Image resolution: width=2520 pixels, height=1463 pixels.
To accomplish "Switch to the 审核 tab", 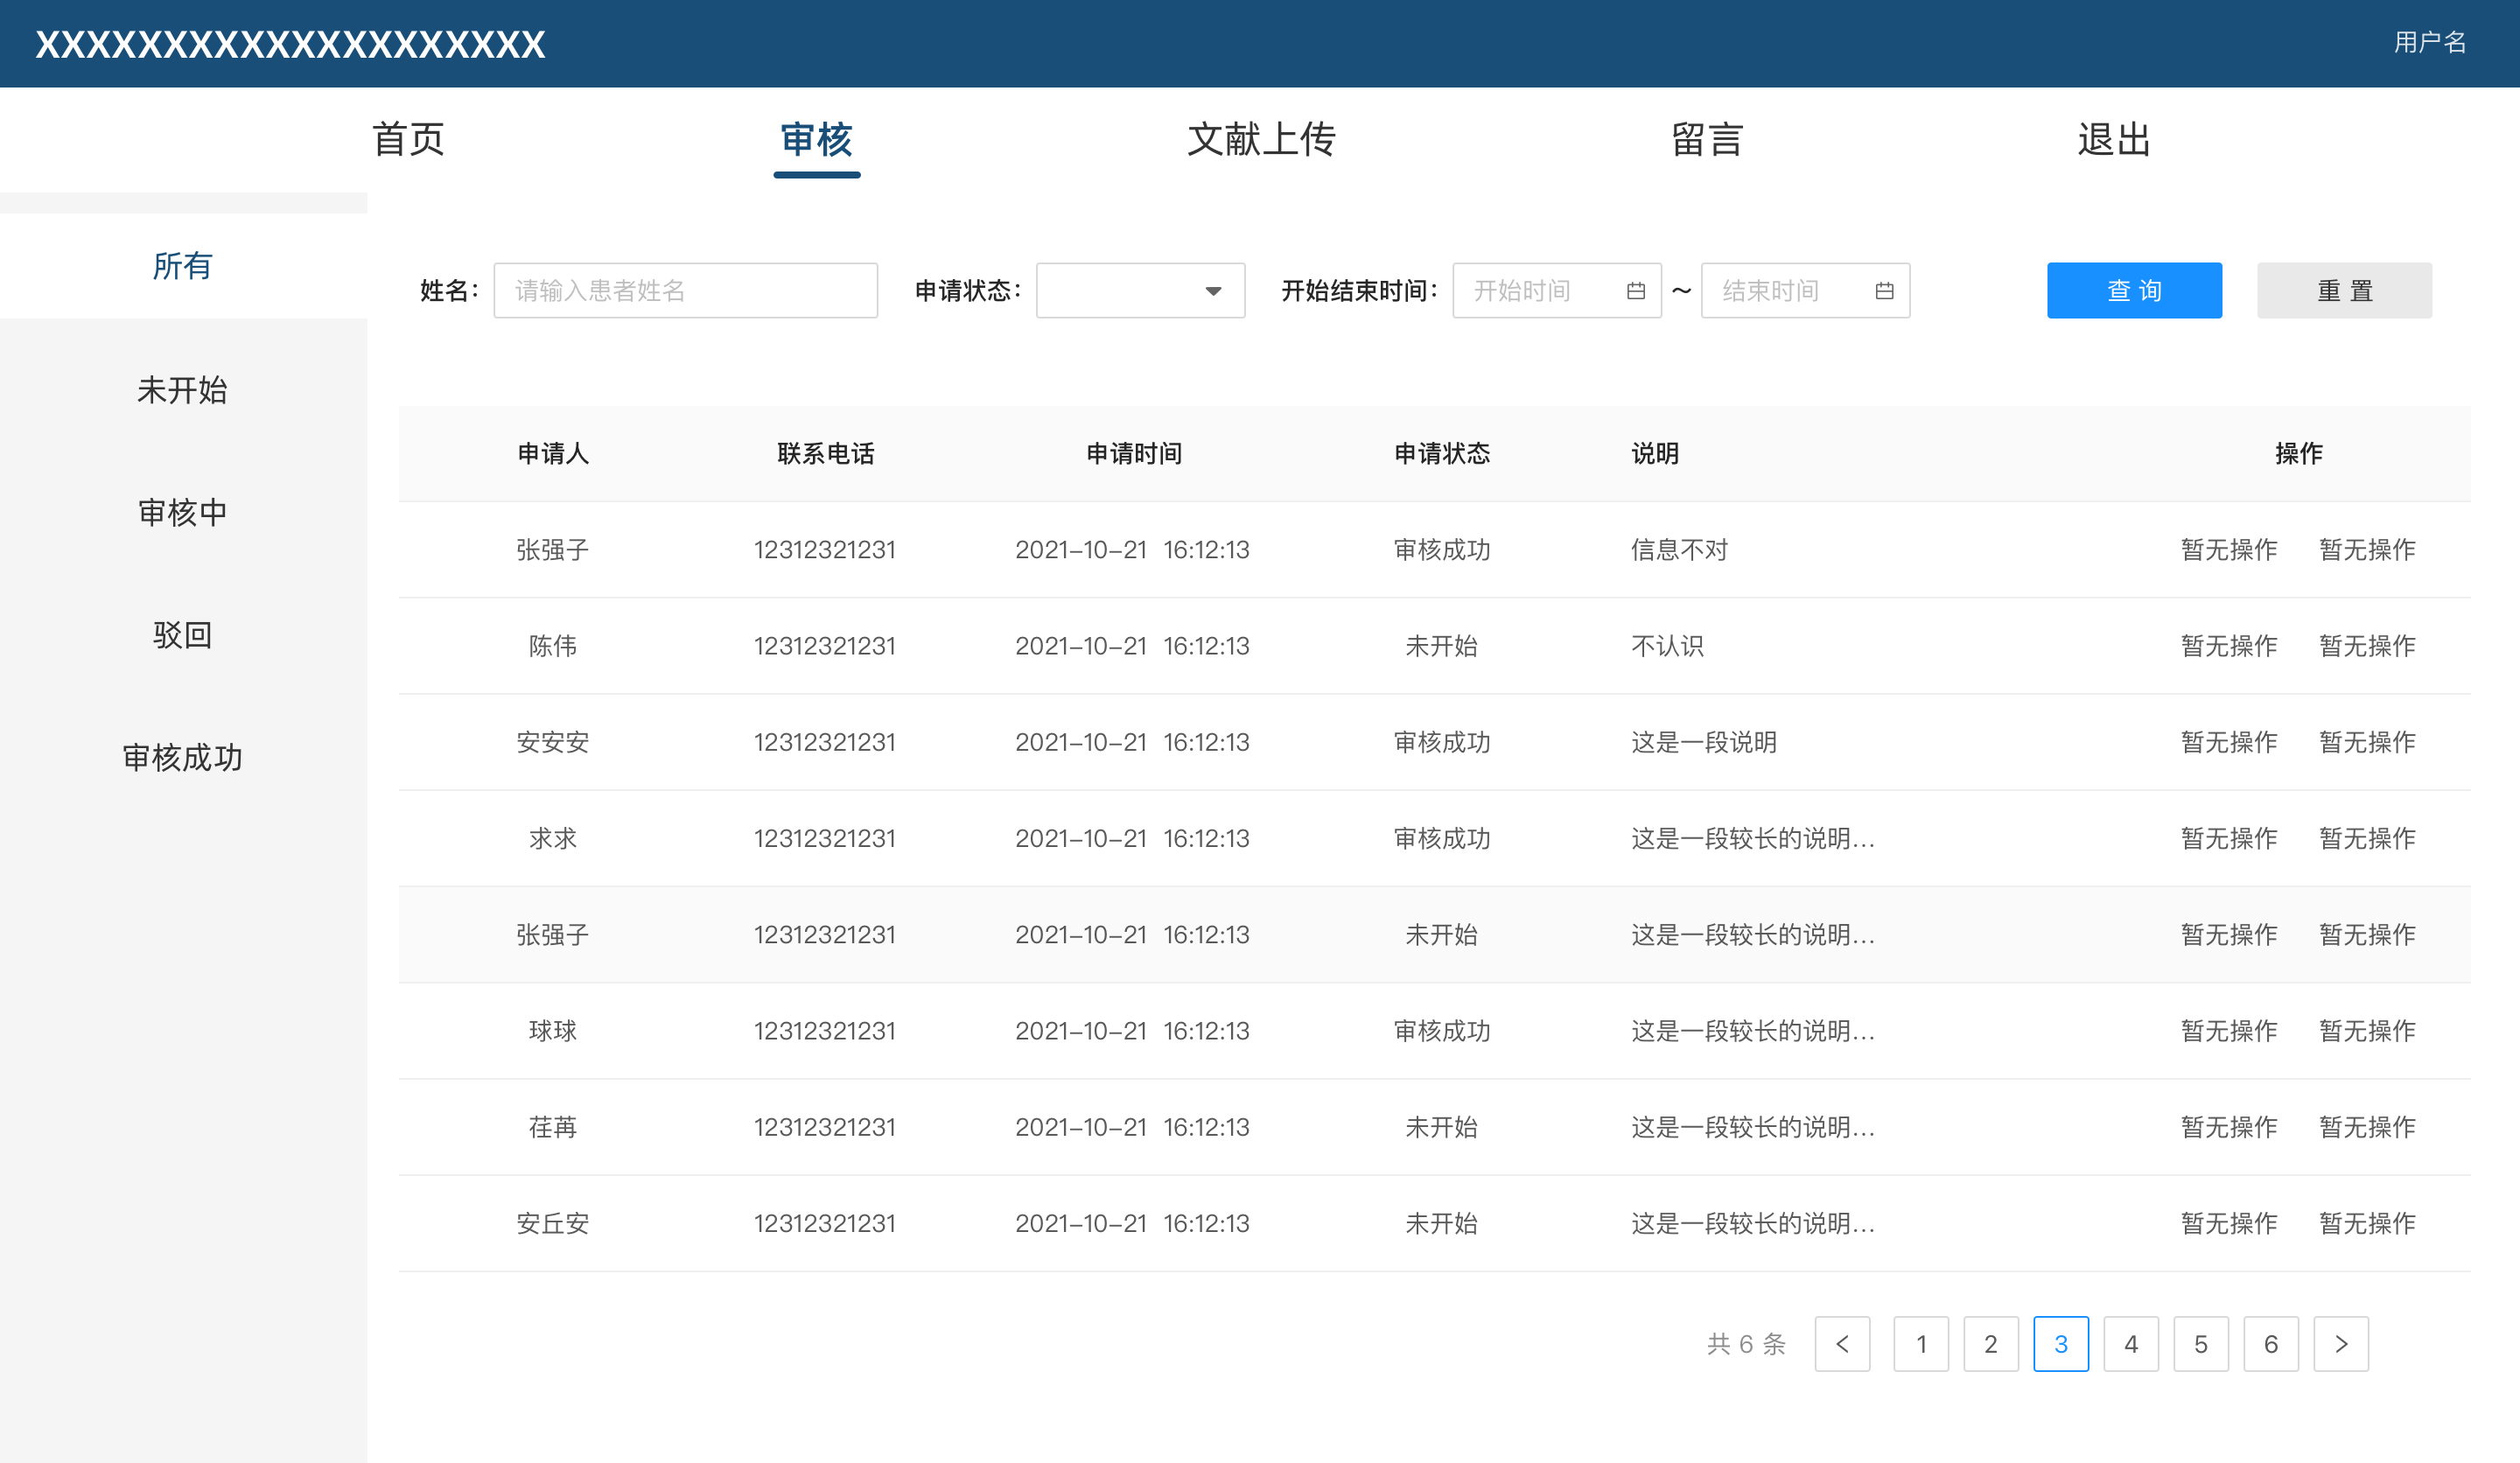I will click(816, 139).
